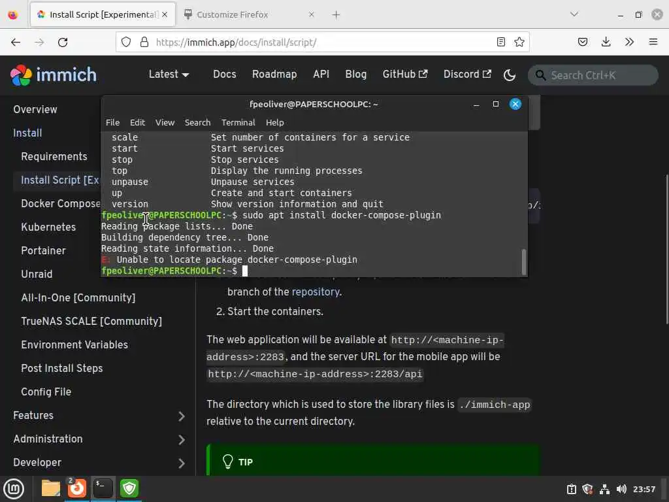The image size is (669, 502).
Task: Open TrueNAS SCALE [Community] page
Action: click(91, 321)
